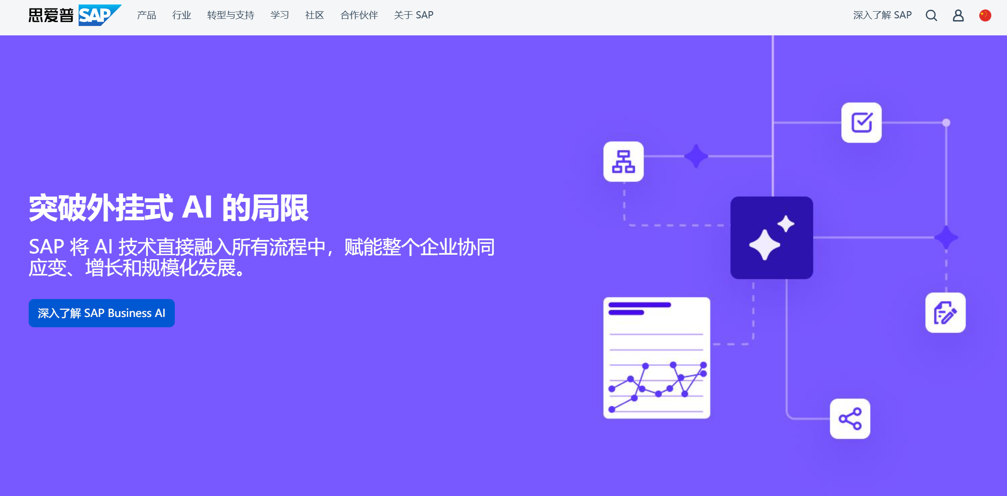Select the 学习 menu item

[x=279, y=15]
